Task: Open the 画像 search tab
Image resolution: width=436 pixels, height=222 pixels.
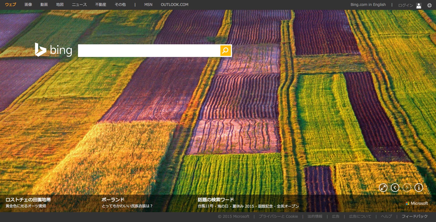Action: coord(28,5)
